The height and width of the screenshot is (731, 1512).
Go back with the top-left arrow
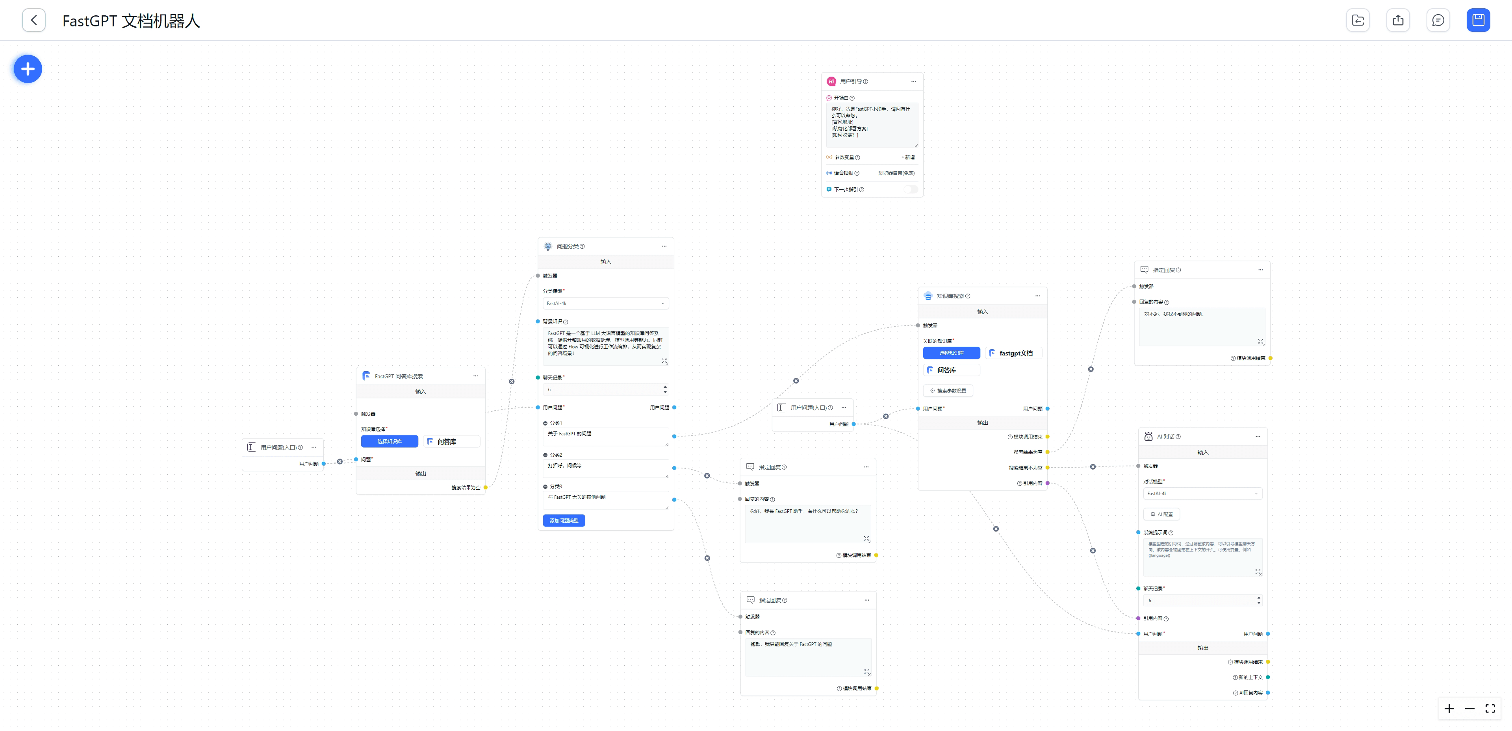(x=34, y=20)
